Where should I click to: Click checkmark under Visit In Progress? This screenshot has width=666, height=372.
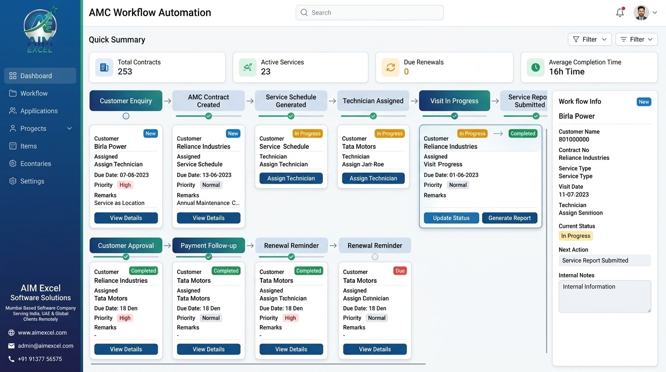tap(454, 116)
